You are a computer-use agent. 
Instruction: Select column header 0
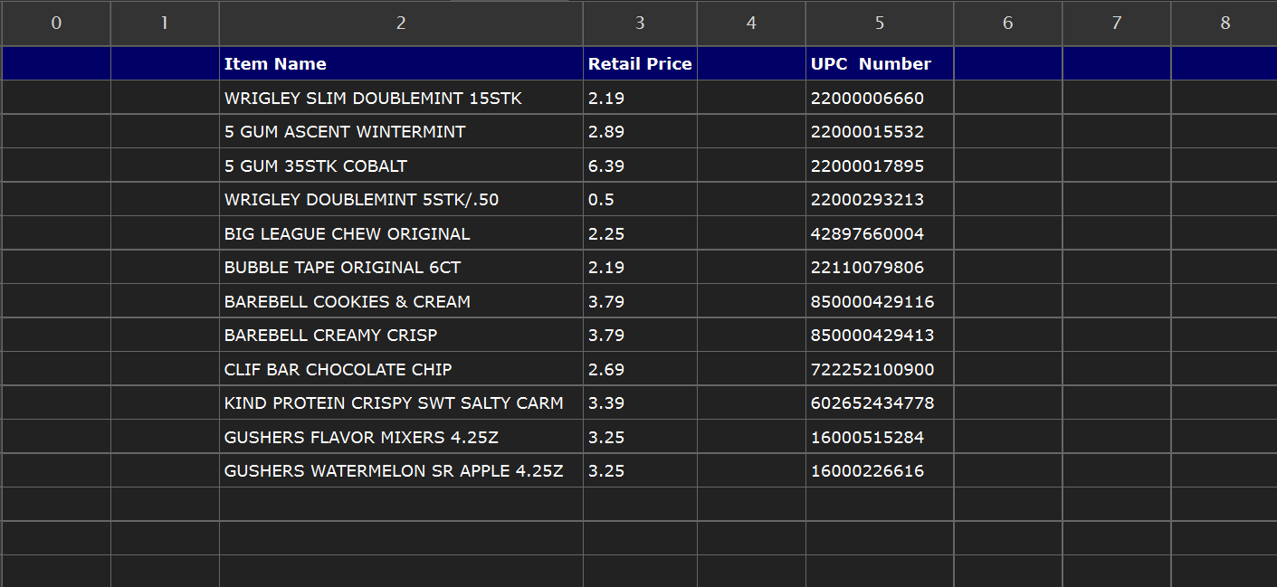coord(56,24)
